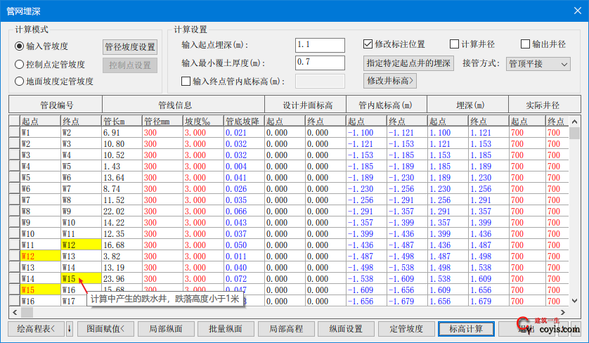Click the 指定特定起点井的埋深 button
Image resolution: width=589 pixels, height=343 pixels.
[x=408, y=63]
